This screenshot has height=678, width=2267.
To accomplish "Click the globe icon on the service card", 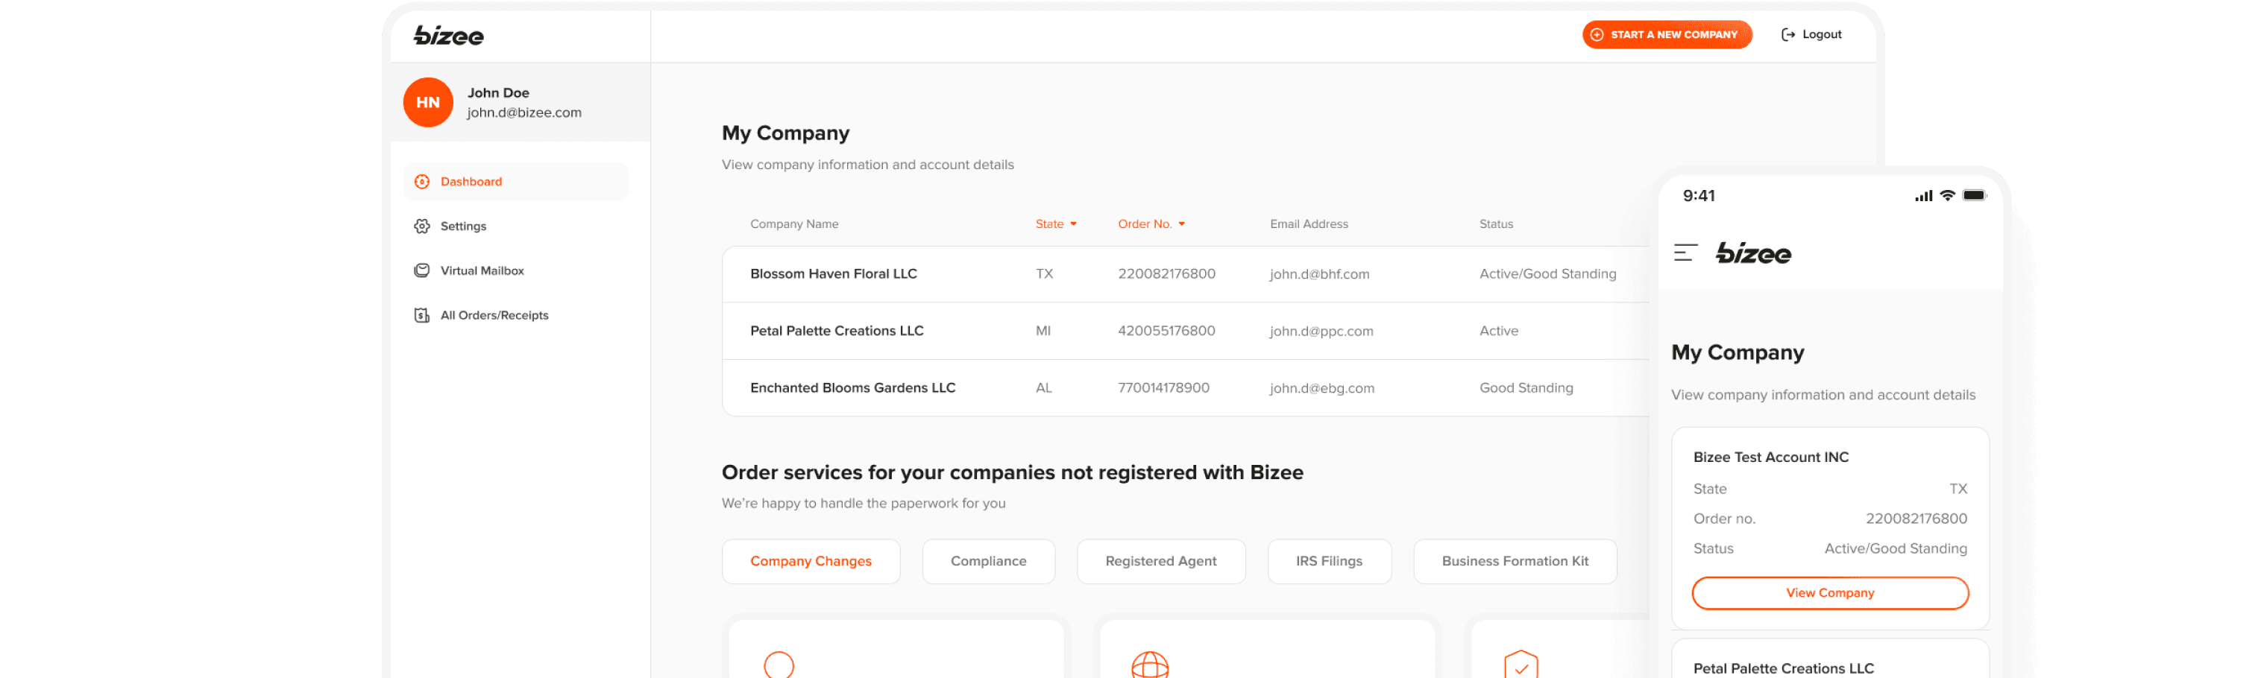I will pyautogui.click(x=1150, y=665).
